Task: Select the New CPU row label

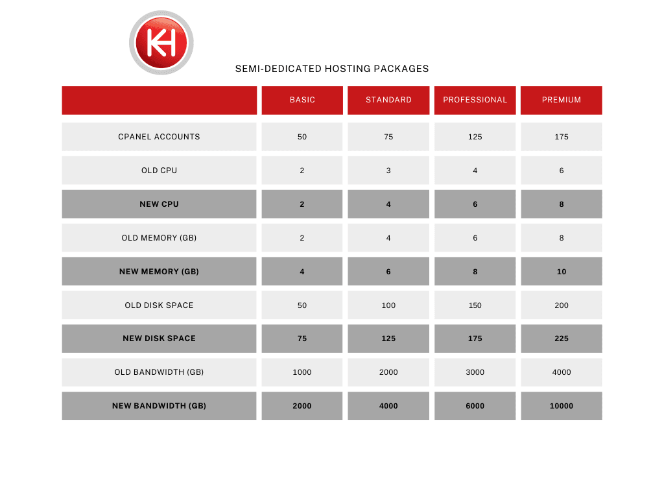Action: click(x=160, y=204)
